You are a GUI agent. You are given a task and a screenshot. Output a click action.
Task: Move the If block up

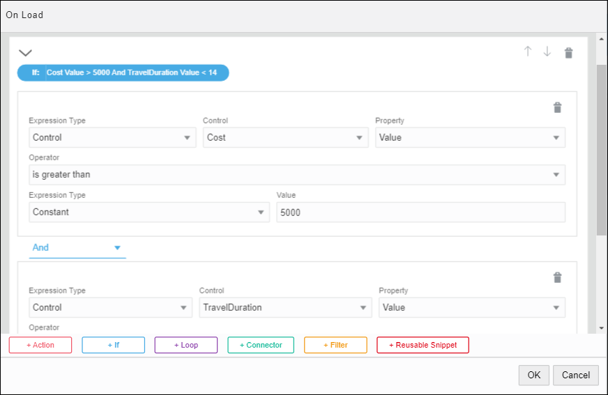coord(527,52)
